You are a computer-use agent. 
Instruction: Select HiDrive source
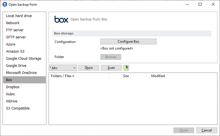click(x=24, y=101)
